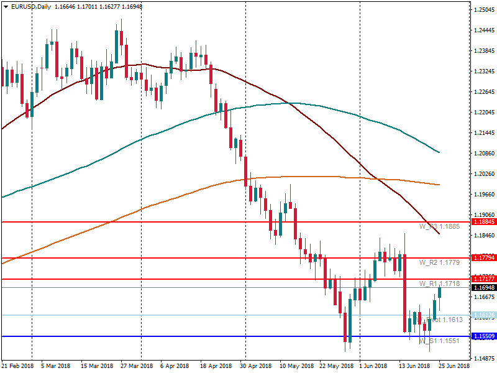Click the blue 1.15509 support price tag
Viewport: 497px width, 373px height.
coord(484,336)
